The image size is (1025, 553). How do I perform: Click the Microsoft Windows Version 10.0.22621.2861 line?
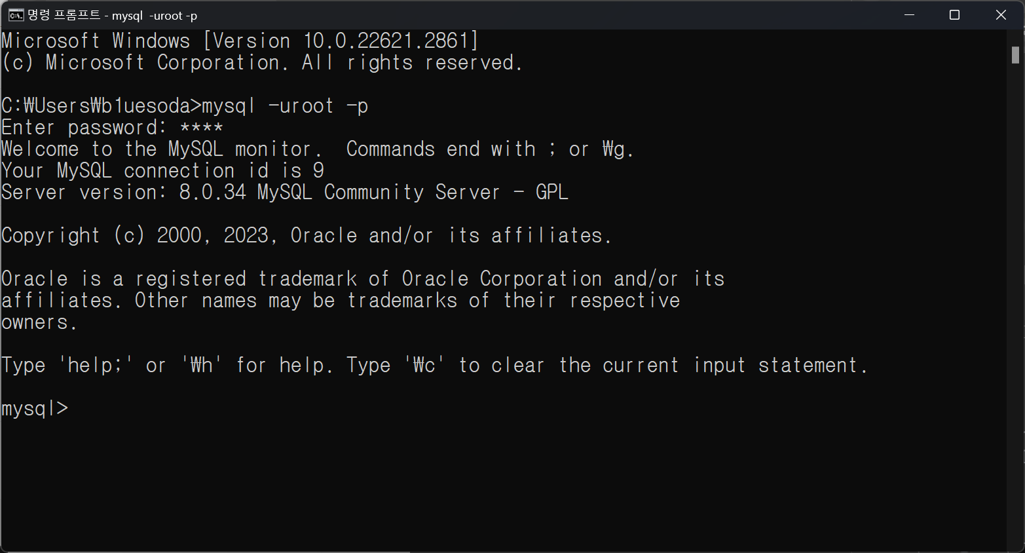240,41
